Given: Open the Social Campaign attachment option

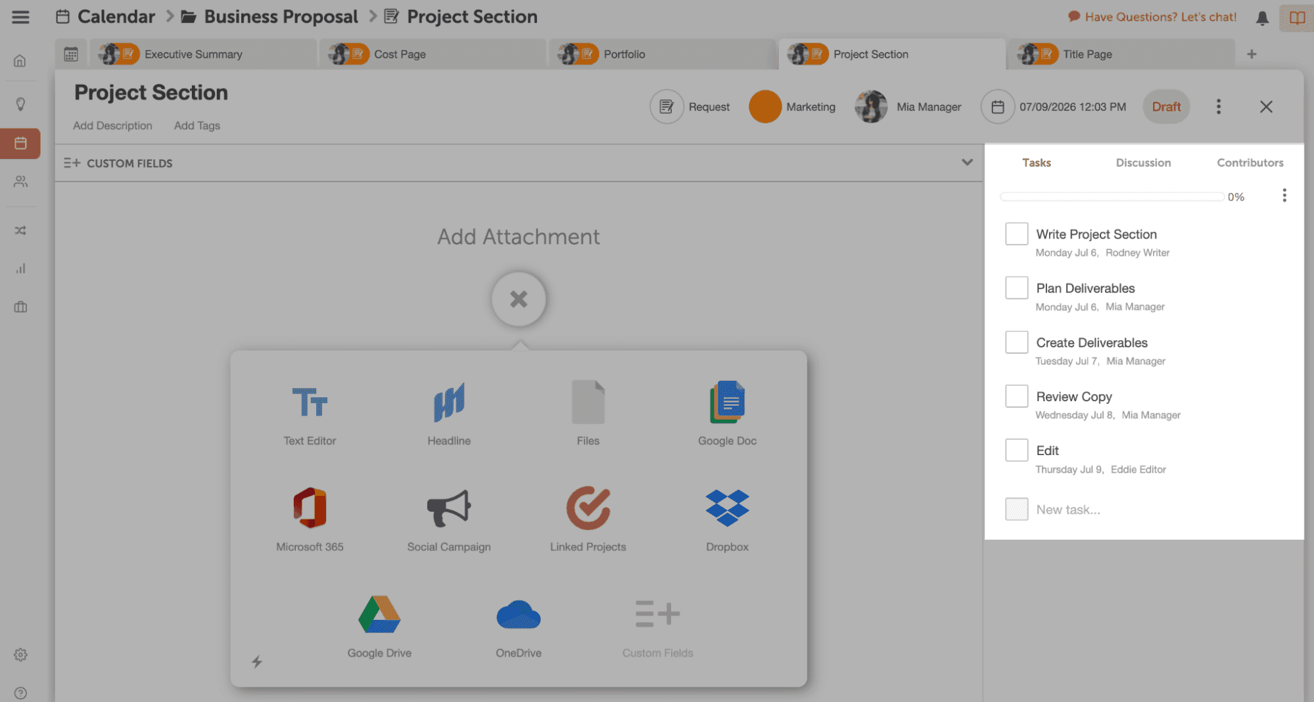Looking at the screenshot, I should click(448, 519).
